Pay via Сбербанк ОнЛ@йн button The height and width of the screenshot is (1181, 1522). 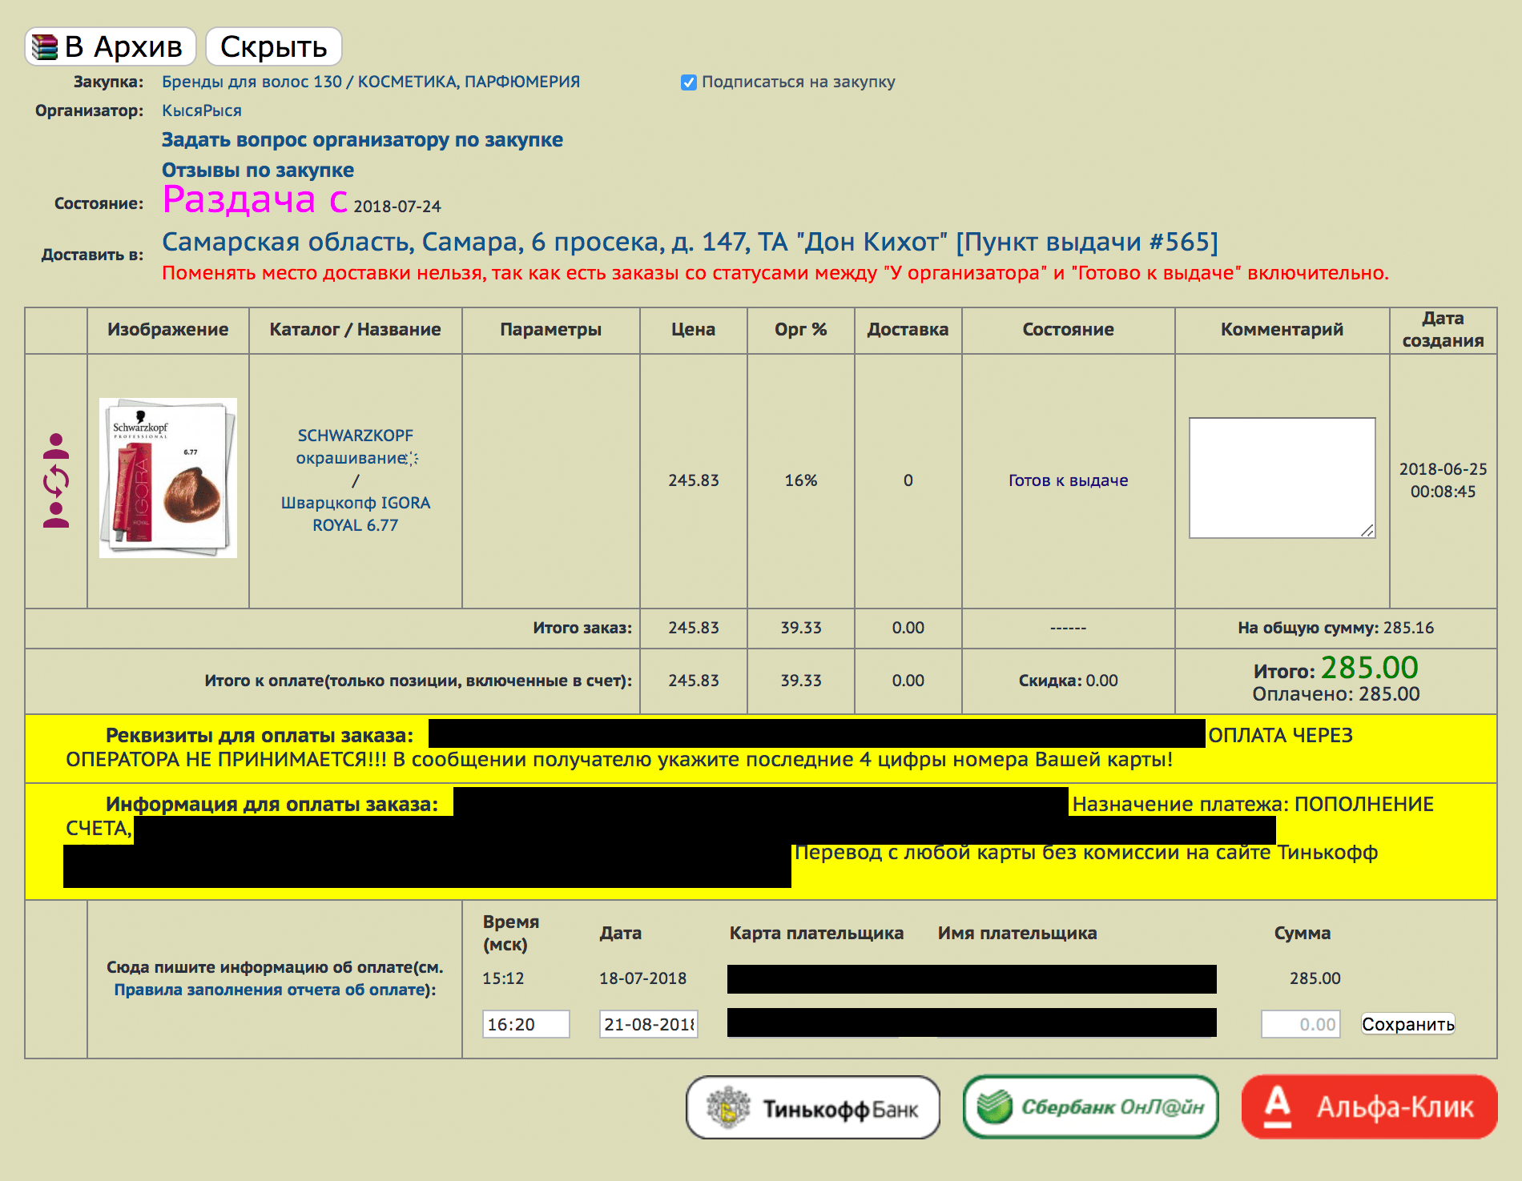[1090, 1107]
